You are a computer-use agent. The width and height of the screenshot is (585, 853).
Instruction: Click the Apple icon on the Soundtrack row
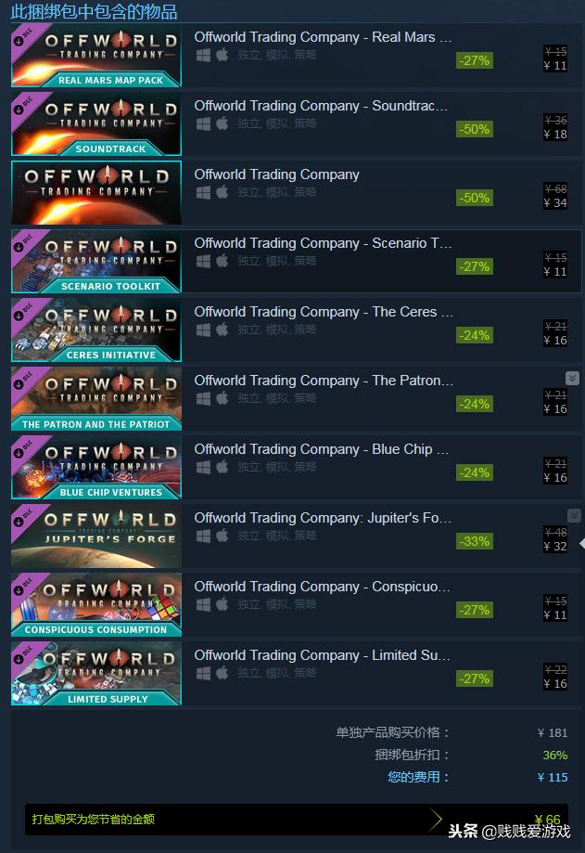click(x=223, y=123)
